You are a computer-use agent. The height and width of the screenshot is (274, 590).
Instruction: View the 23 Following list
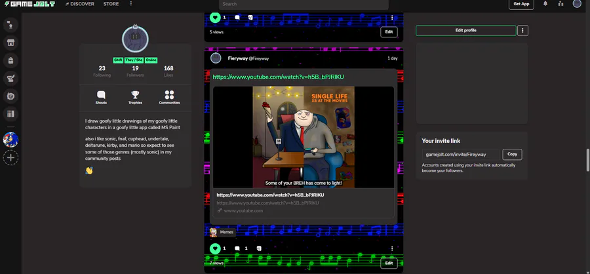click(102, 71)
